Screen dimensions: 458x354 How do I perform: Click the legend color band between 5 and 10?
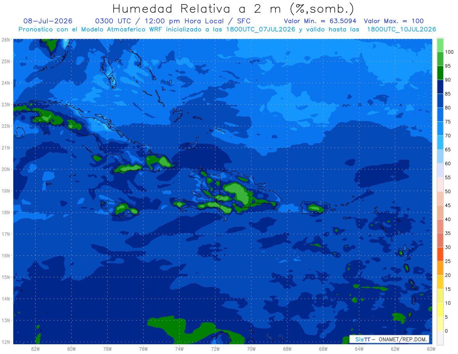[440, 310]
